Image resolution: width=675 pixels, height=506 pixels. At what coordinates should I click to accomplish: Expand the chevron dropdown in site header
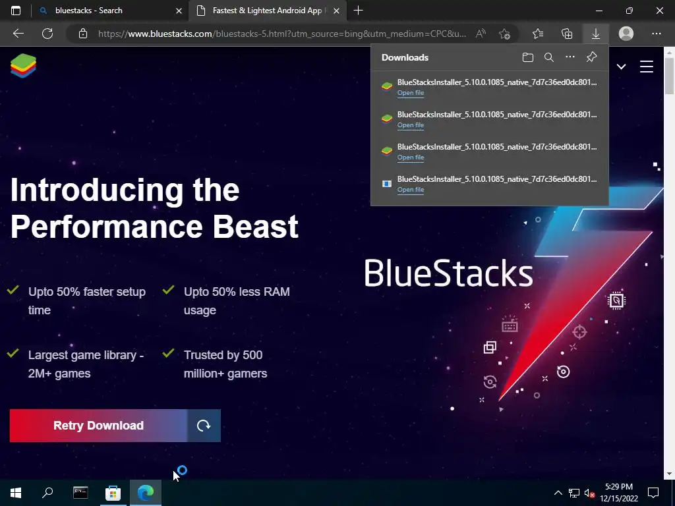(x=621, y=67)
